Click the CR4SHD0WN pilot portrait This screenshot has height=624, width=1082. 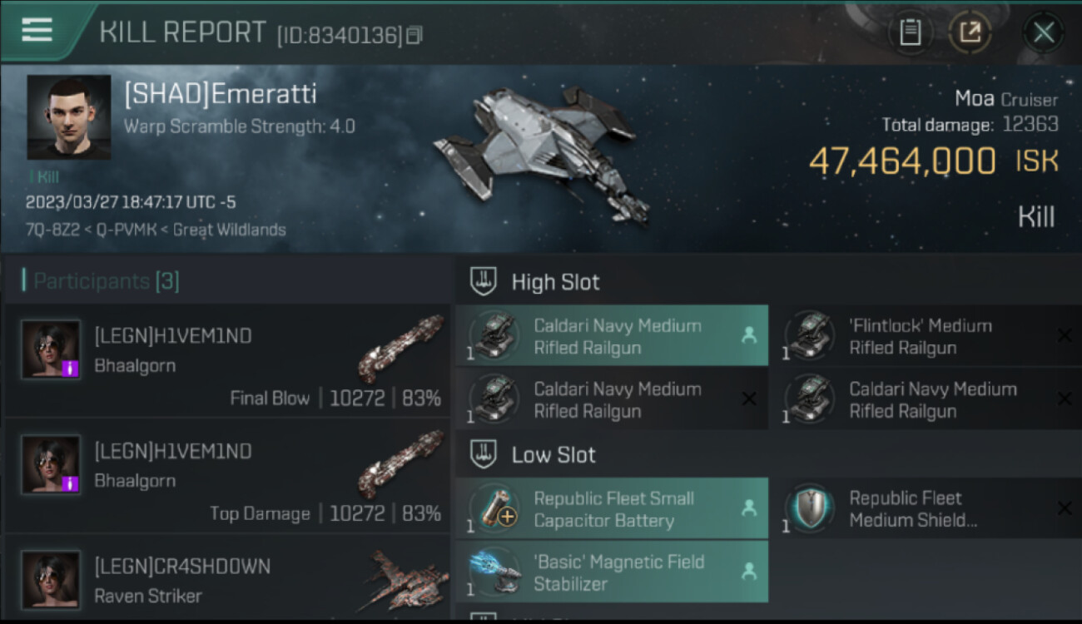(x=51, y=580)
